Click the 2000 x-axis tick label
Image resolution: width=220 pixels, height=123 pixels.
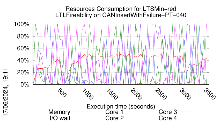136,94
